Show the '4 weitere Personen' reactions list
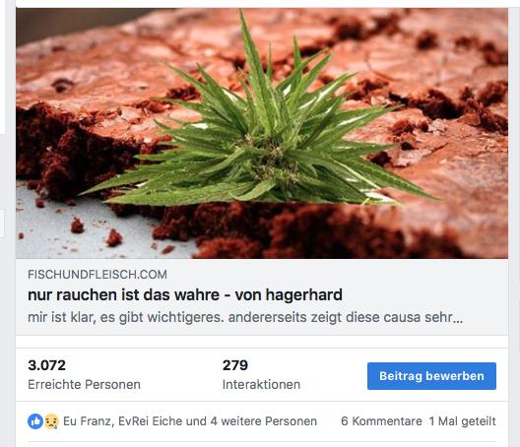520x447 pixels. [x=264, y=421]
